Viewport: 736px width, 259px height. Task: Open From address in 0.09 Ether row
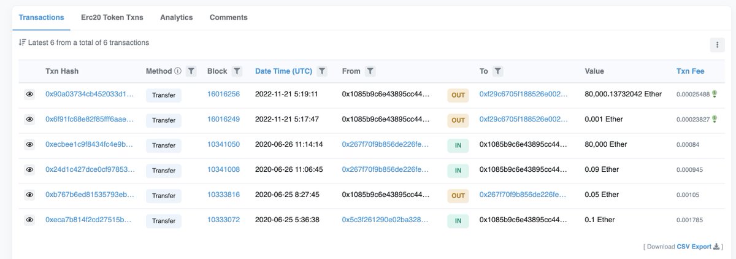coord(386,169)
